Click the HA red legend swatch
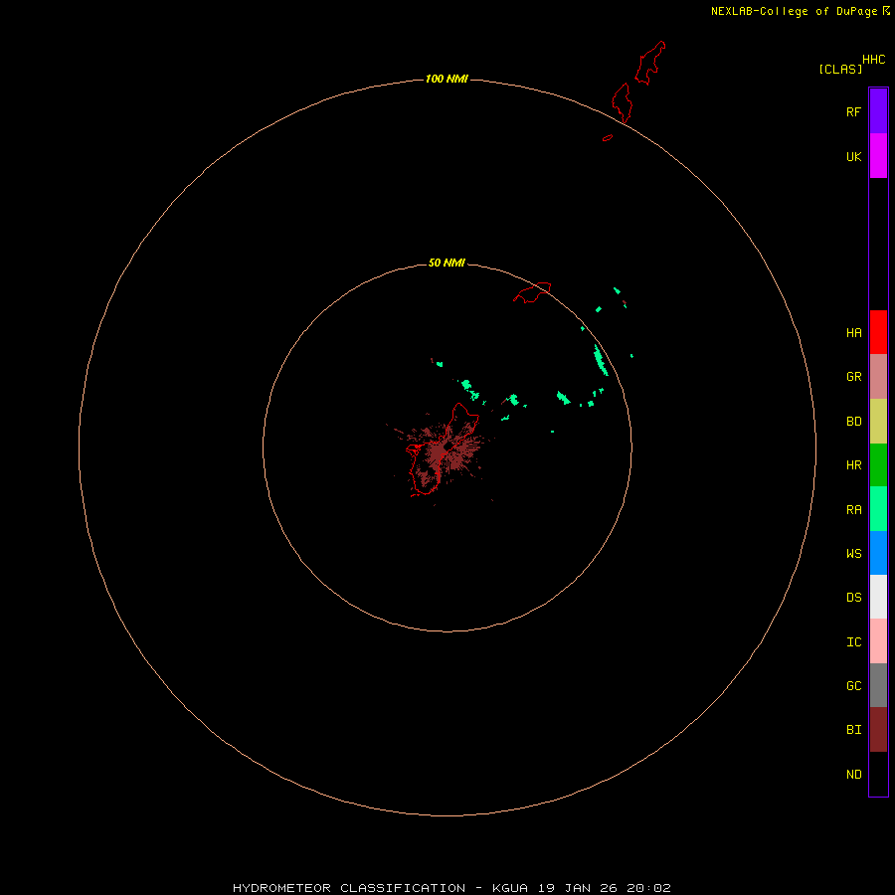The height and width of the screenshot is (895, 895). (878, 332)
